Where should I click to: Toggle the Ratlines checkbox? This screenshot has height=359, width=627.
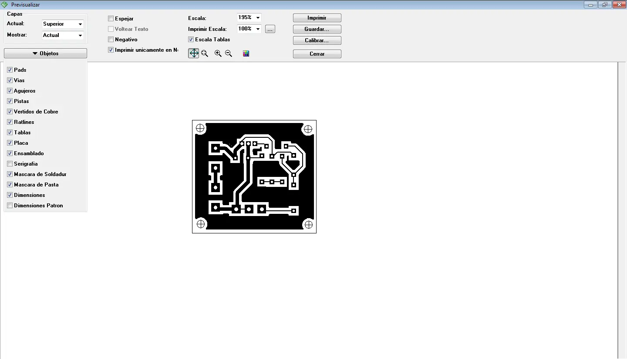click(x=10, y=122)
